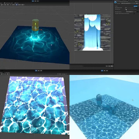Click the red X-axis move gizmo arrow
139x139 pixels.
pyautogui.click(x=41, y=30)
